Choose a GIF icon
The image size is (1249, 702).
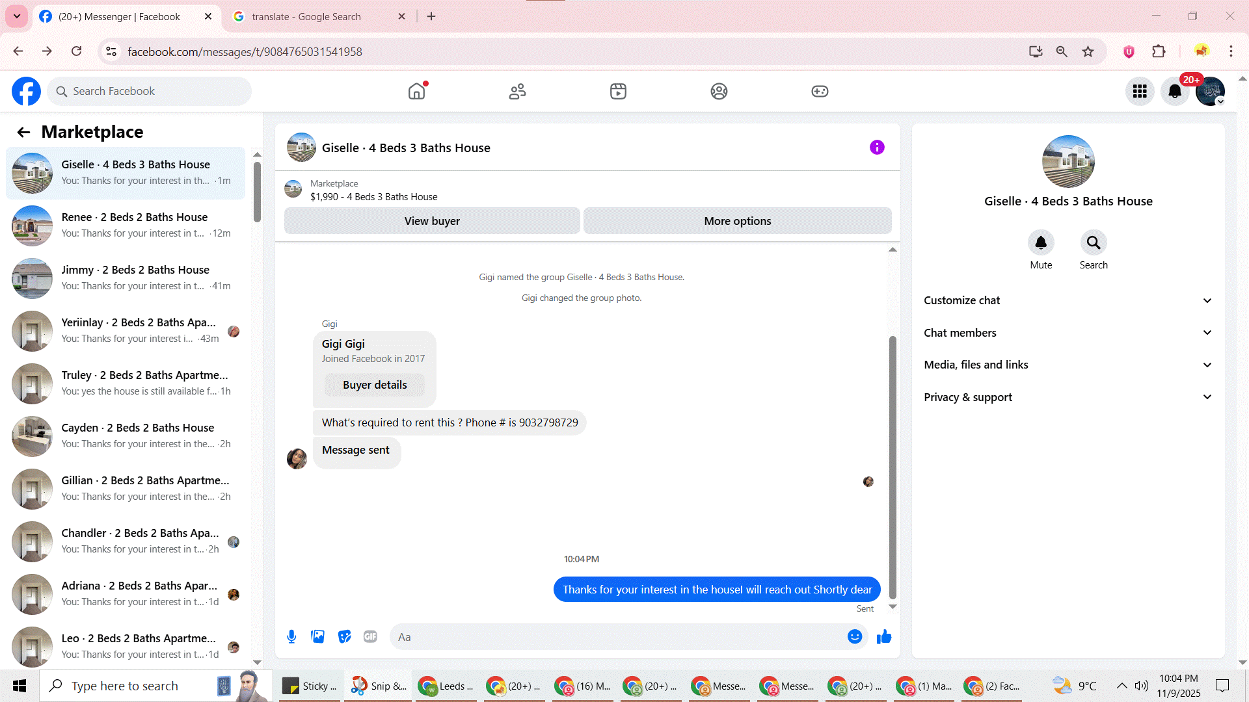point(370,637)
